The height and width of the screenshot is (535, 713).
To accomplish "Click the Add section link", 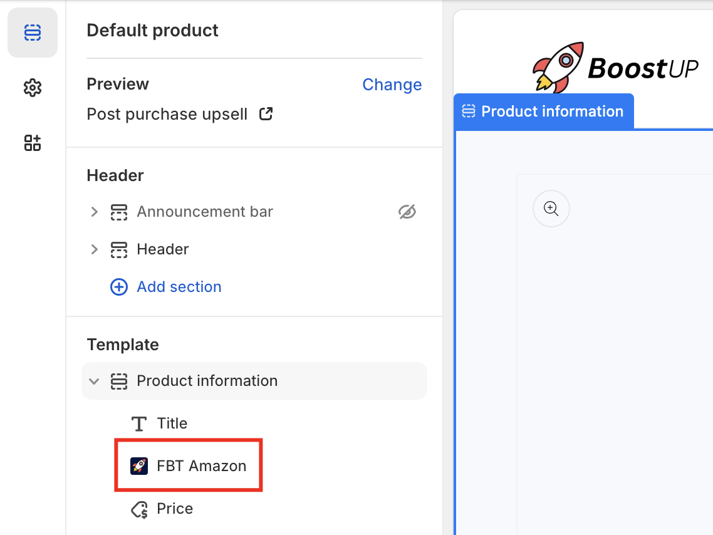I will coord(179,287).
